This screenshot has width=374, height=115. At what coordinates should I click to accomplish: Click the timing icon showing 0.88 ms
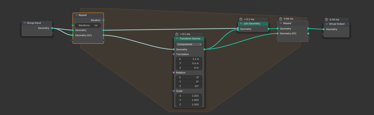click(x=280, y=19)
